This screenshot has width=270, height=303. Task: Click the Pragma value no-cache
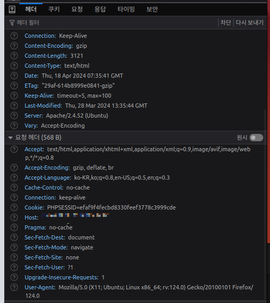[61, 227]
